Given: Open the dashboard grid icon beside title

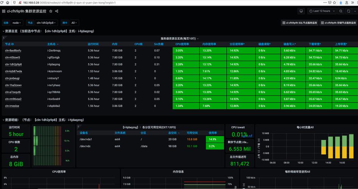Looking at the screenshot, I should pyautogui.click(x=4, y=11).
